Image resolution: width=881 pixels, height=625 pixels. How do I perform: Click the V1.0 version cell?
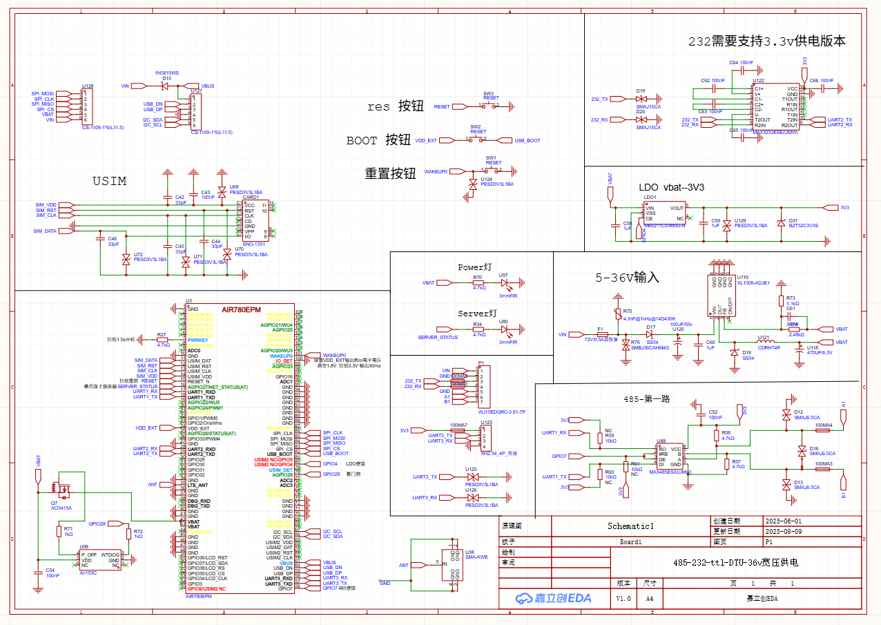click(x=623, y=598)
